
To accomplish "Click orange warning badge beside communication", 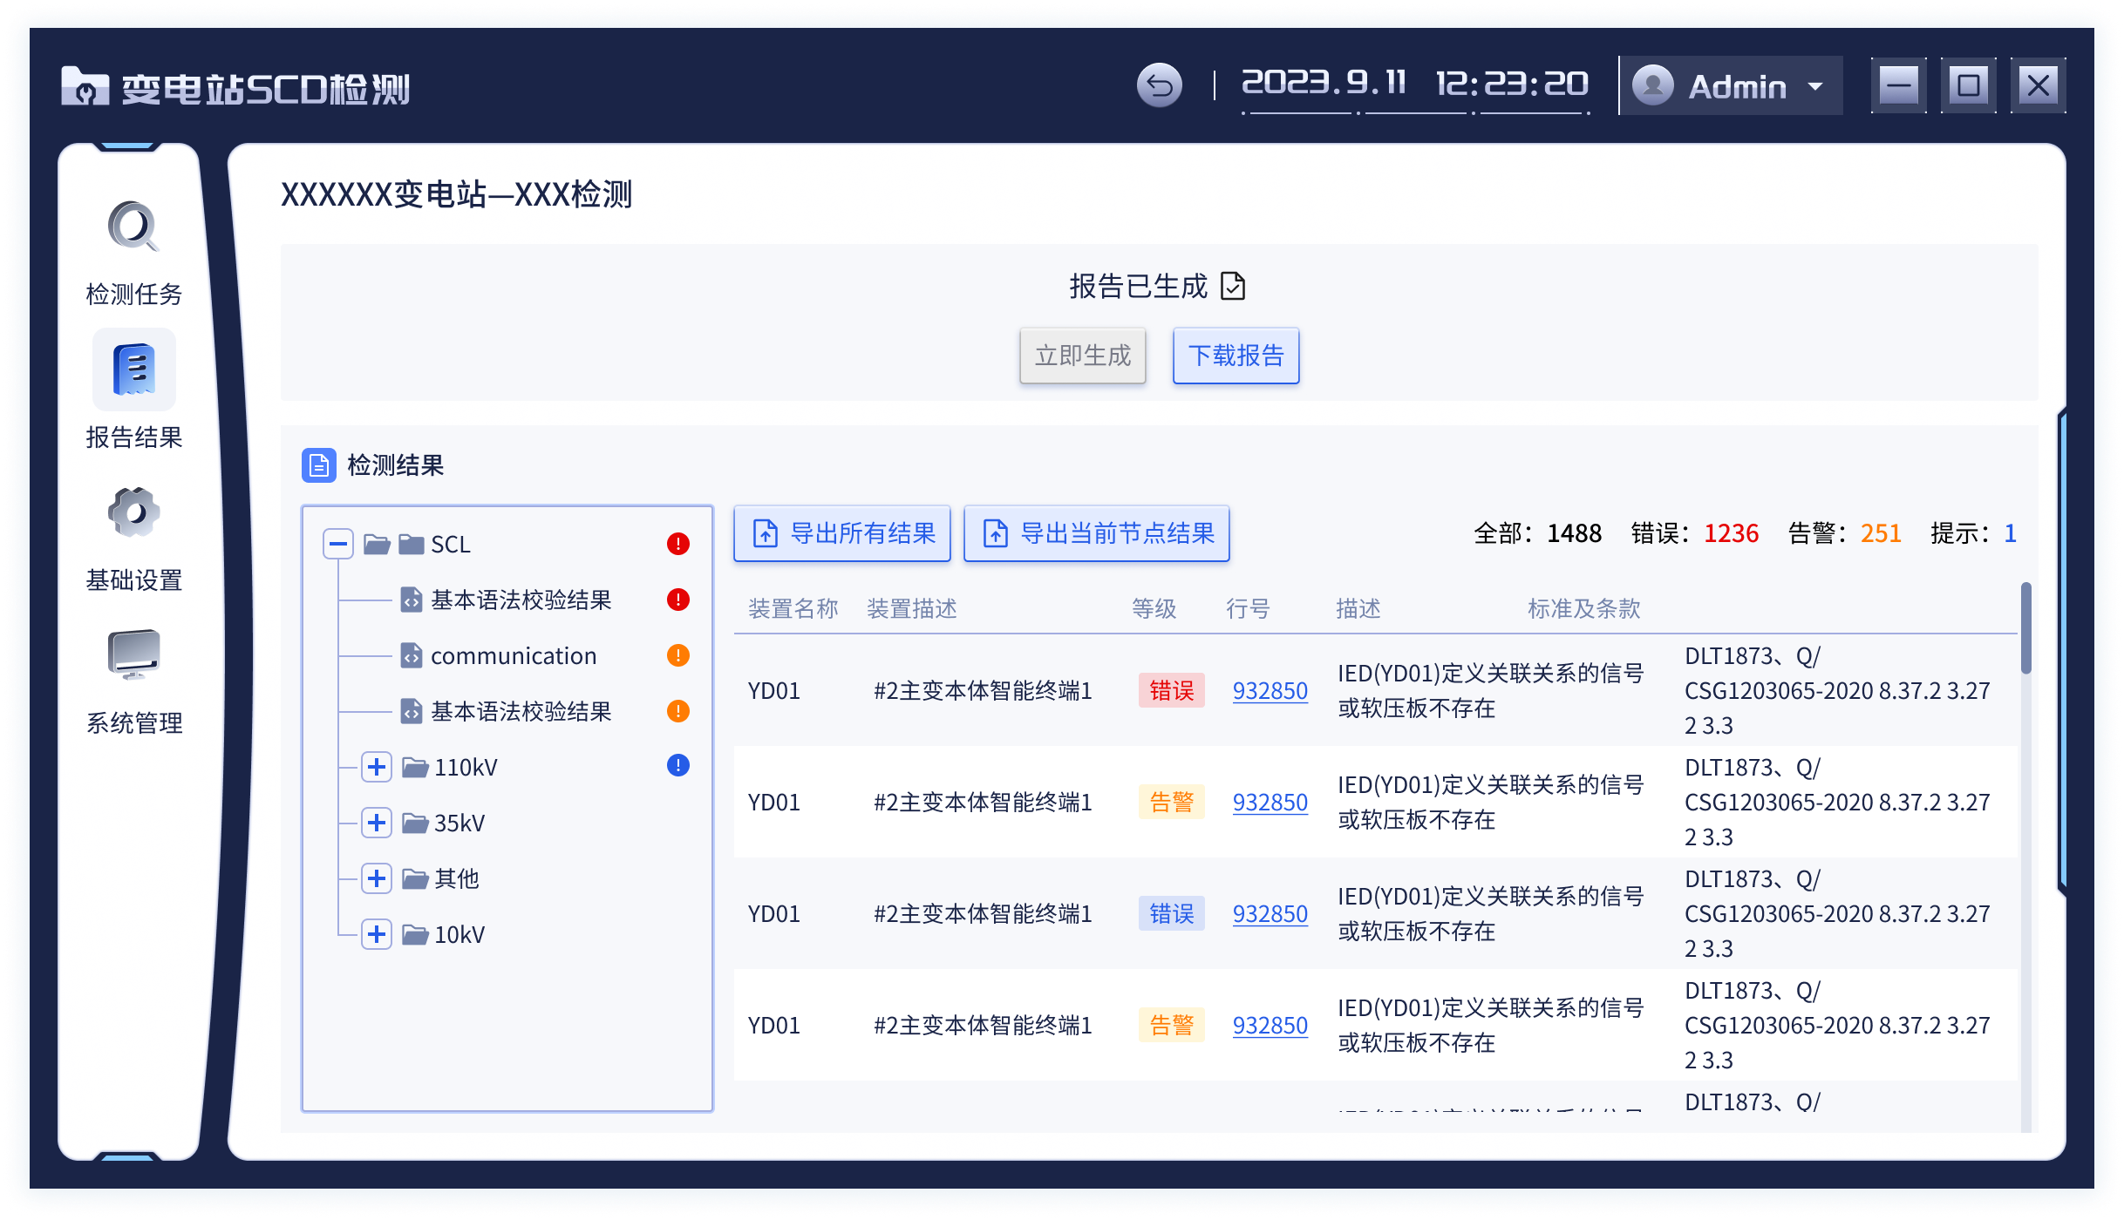I will tap(677, 655).
